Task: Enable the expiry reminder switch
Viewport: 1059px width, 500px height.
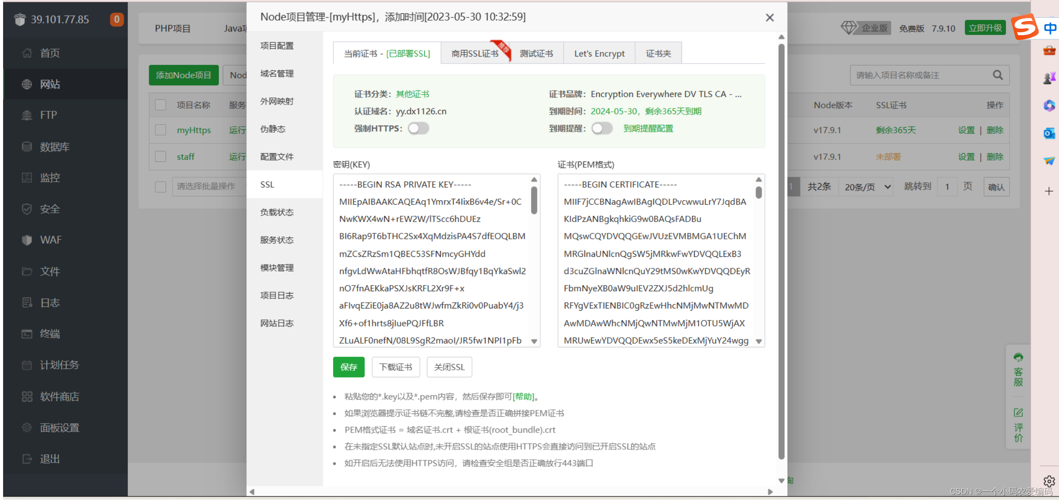Action: point(602,128)
